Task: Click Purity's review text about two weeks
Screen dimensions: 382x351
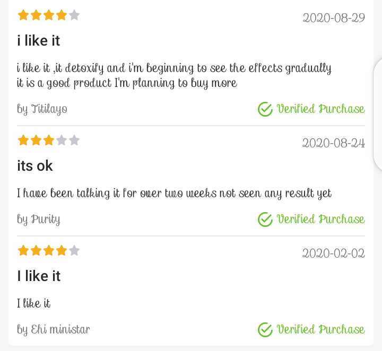Action: (174, 194)
